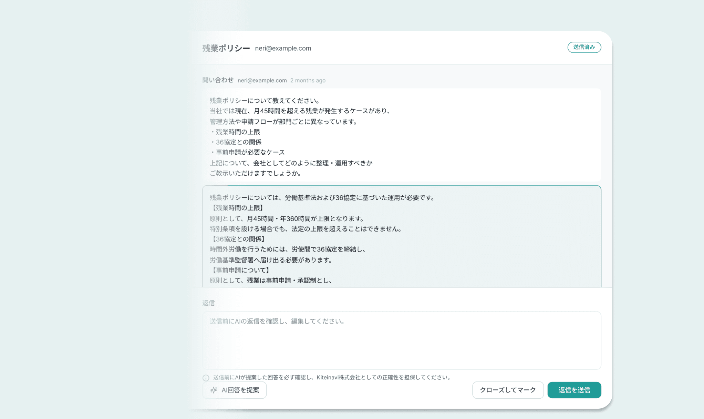The height and width of the screenshot is (419, 704).
Task: Click the 2 months ago timestamp
Action: tap(308, 80)
